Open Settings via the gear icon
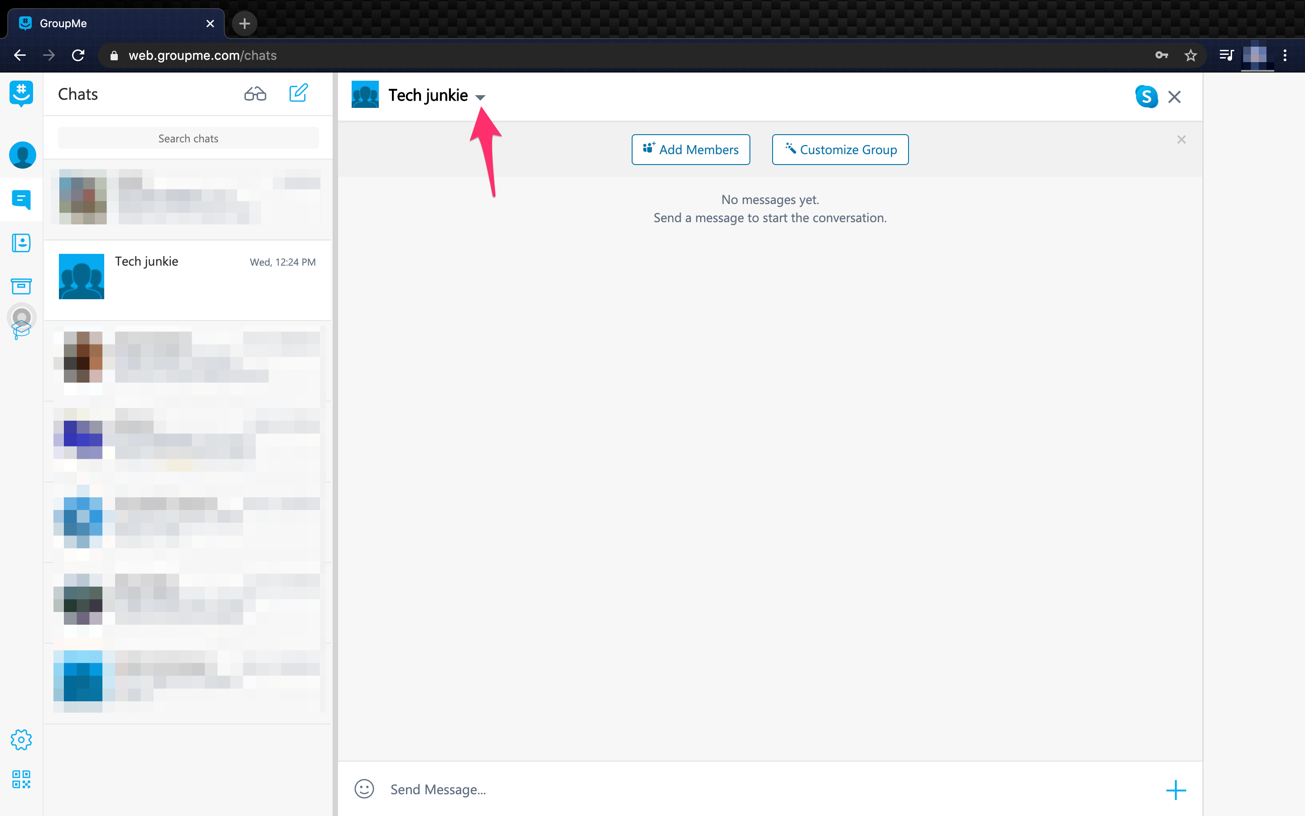The image size is (1305, 816). coord(22,740)
